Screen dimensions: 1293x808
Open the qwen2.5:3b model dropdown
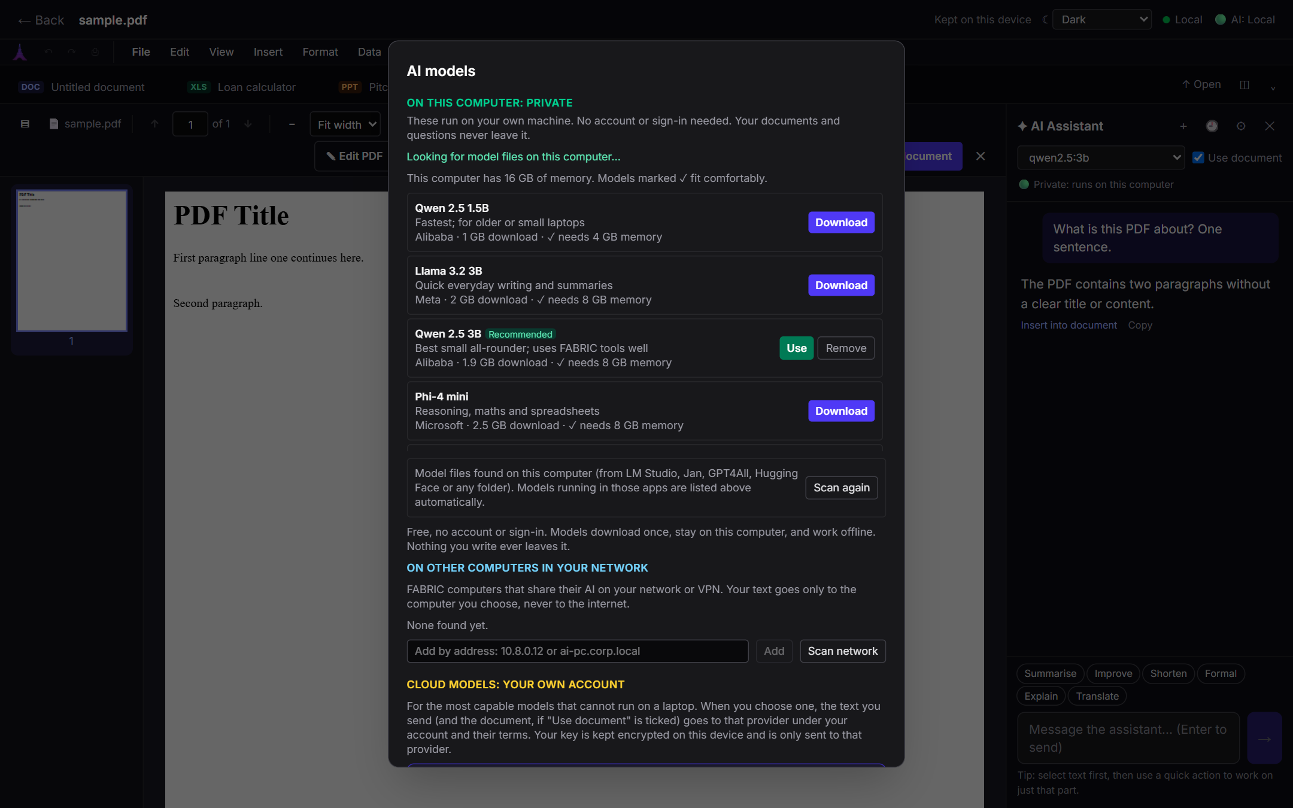click(1101, 158)
